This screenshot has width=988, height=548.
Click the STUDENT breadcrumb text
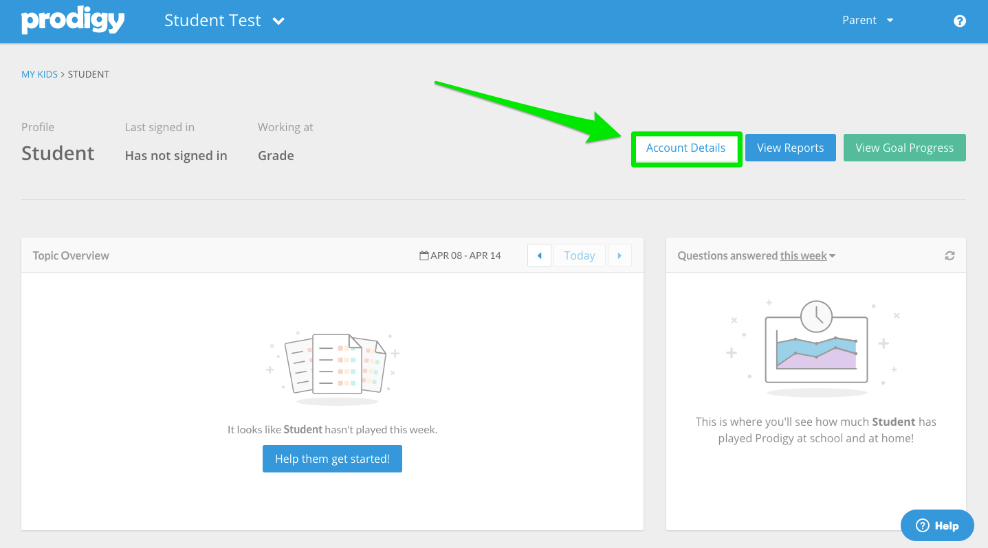(x=89, y=74)
